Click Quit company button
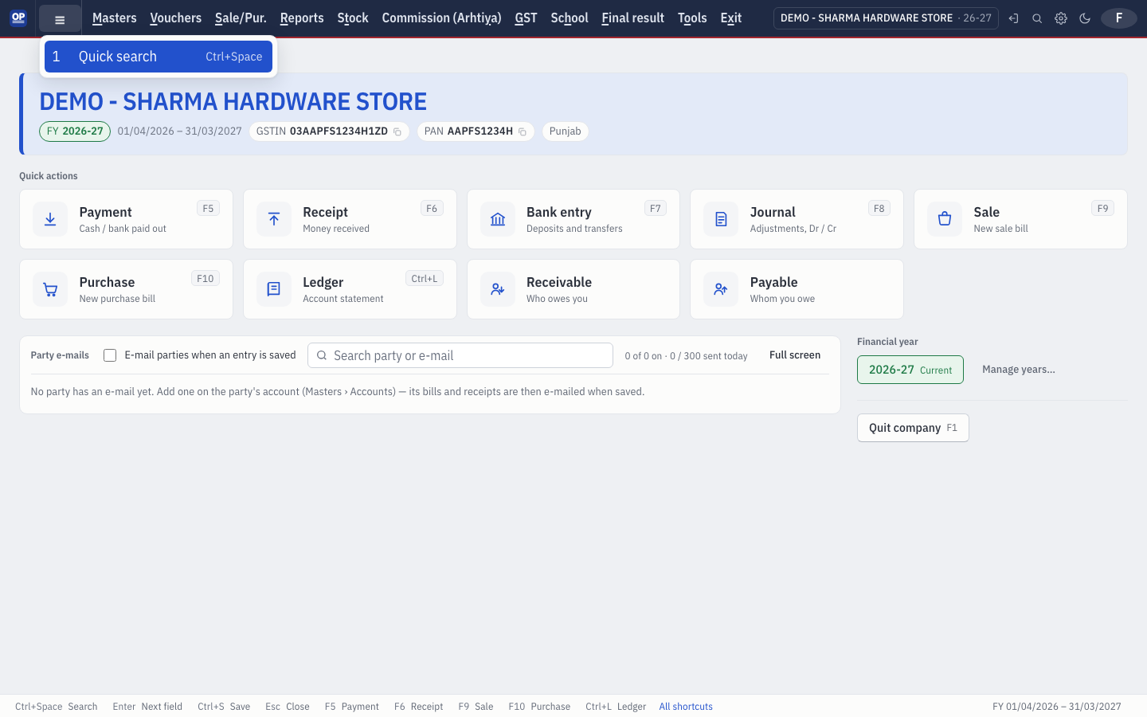The image size is (1147, 717). (x=913, y=428)
